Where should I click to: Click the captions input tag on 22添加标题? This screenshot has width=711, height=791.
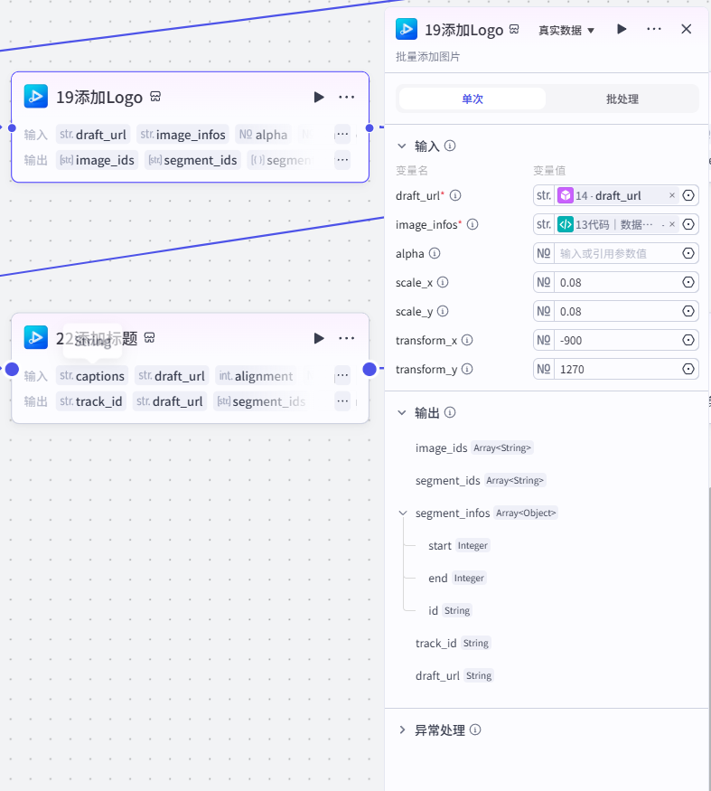tap(92, 376)
